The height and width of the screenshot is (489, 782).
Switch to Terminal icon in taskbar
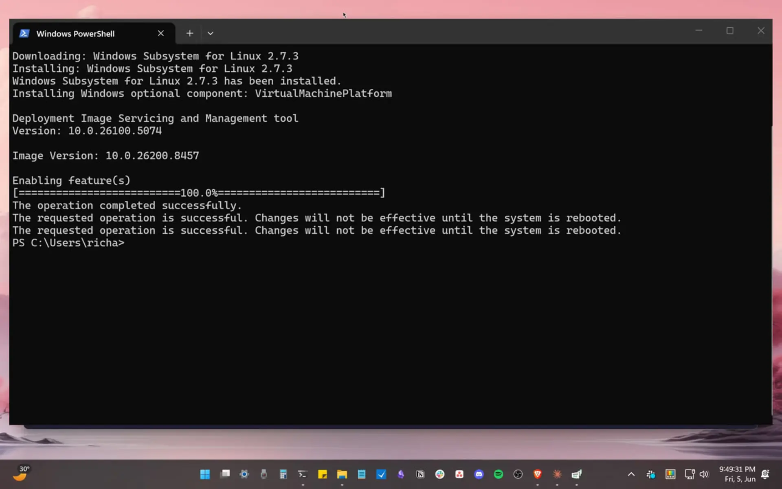tap(303, 474)
